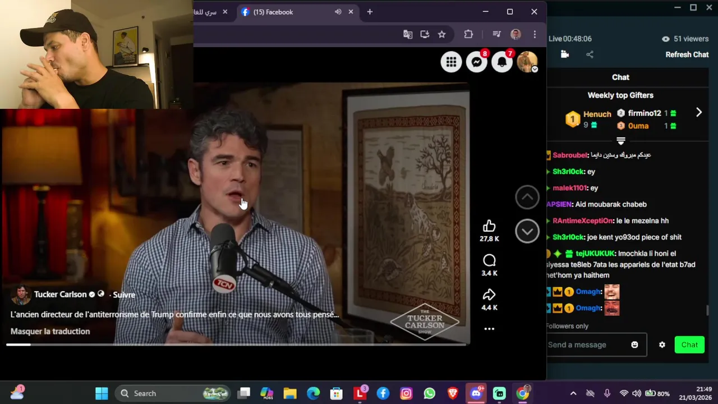Bookmark page with star icon
The height and width of the screenshot is (404, 718).
tap(441, 34)
